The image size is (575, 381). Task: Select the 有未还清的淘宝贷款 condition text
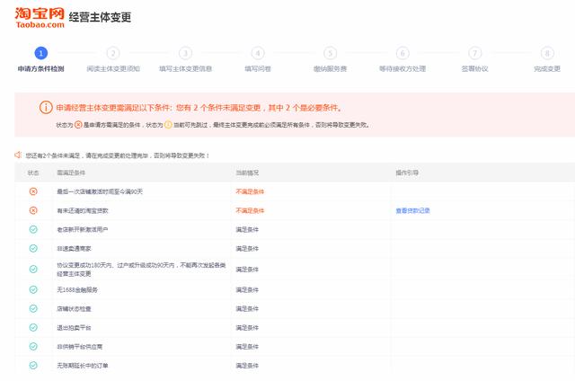[83, 210]
